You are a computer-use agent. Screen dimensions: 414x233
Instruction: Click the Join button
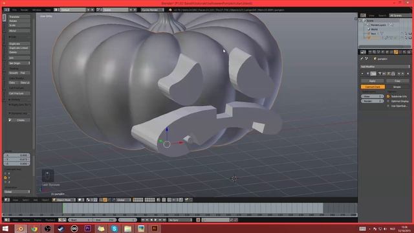(19, 58)
